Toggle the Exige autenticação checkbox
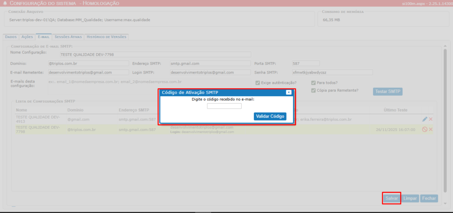 coord(258,82)
